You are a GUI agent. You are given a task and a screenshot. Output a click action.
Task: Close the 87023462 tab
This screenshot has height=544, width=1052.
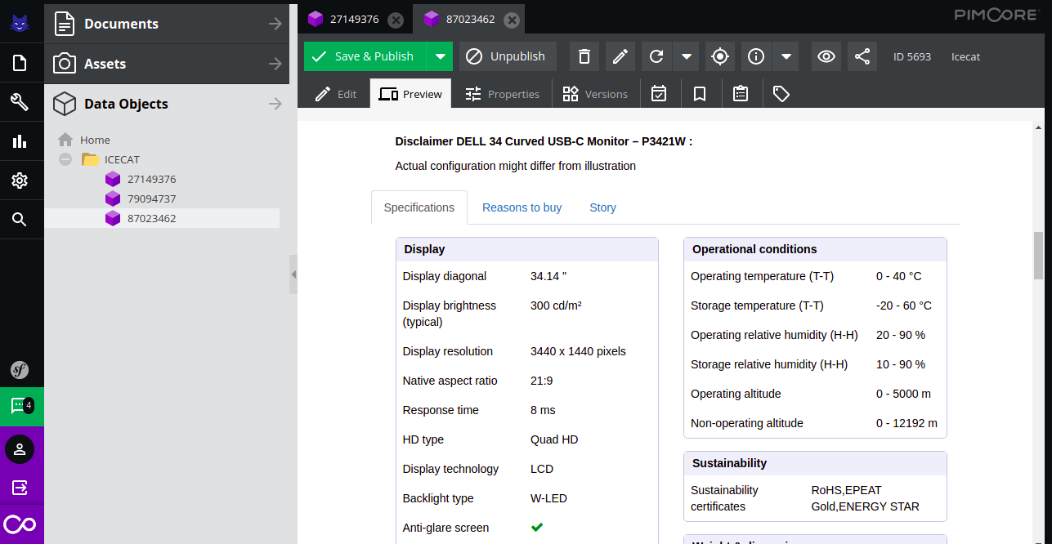tap(511, 20)
